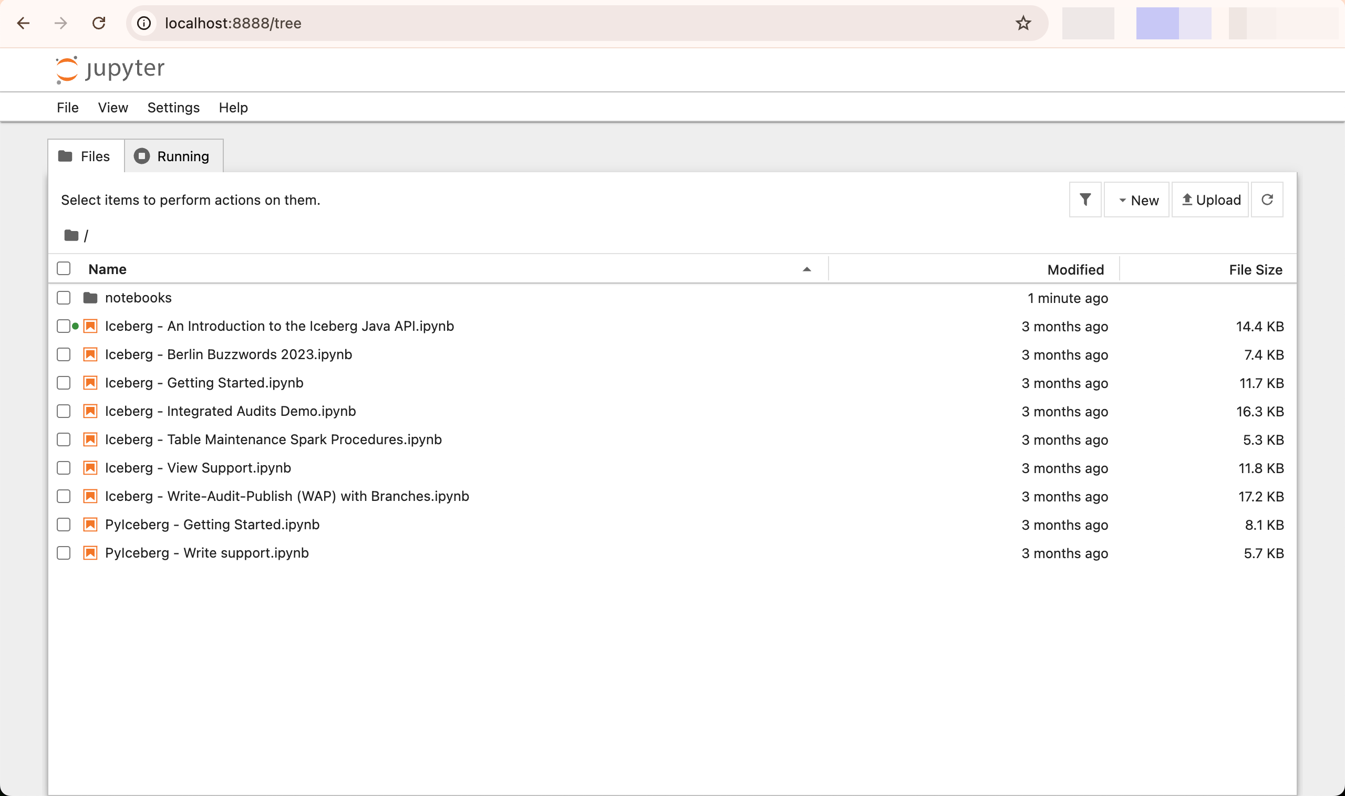Screen dimensions: 1345x796
Task: Click notebook icon for Integrated Audits Demo
Action: pyautogui.click(x=90, y=412)
